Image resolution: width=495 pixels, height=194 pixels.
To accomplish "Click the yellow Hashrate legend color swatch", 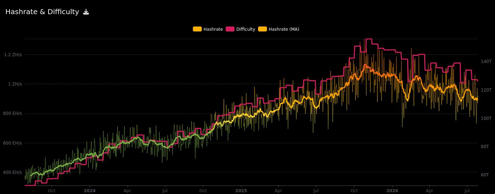I will pyautogui.click(x=197, y=29).
